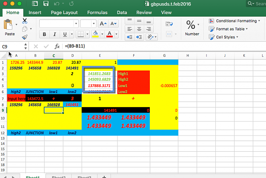The width and height of the screenshot is (266, 178).
Task: Switch to the Sheet1 tab
Action: pos(33,177)
